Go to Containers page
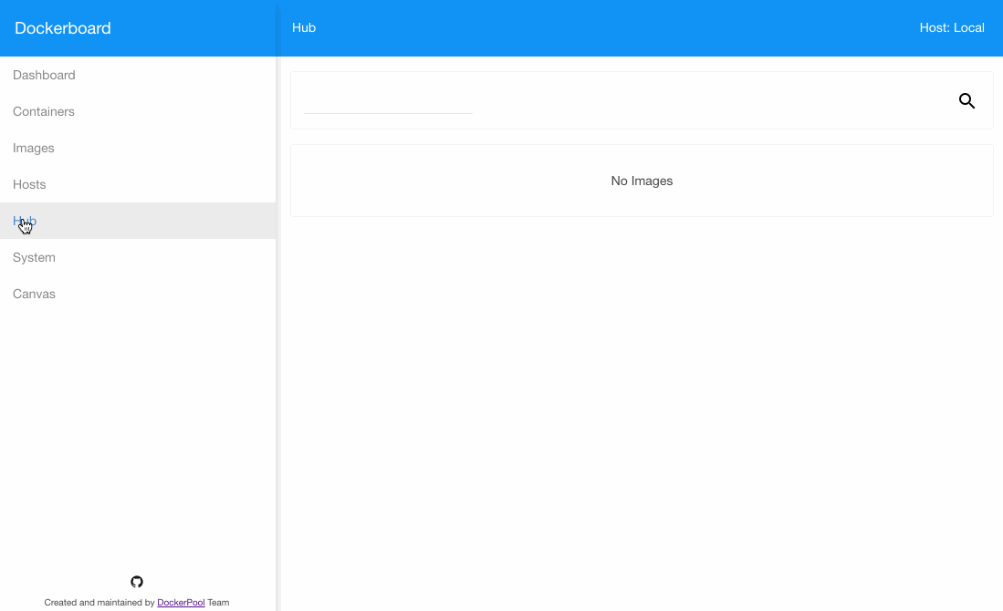 [138, 111]
